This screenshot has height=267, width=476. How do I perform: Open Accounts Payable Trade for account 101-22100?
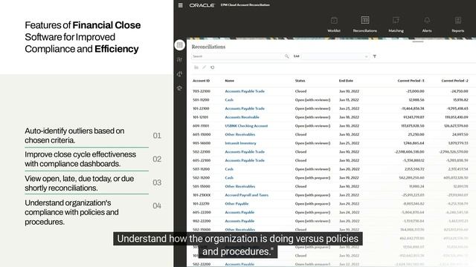coord(245,108)
